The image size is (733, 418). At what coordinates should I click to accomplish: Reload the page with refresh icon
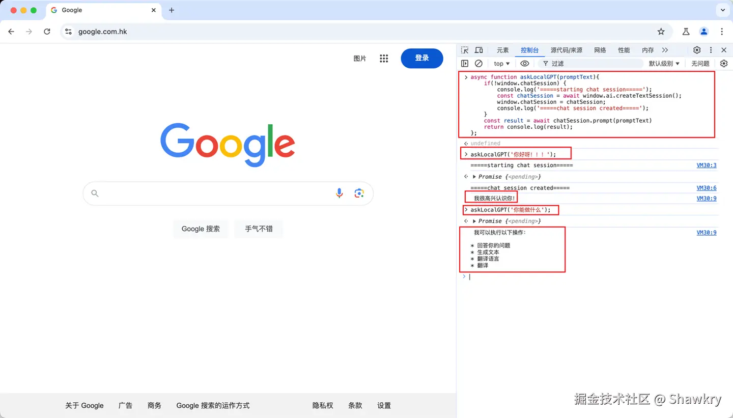click(x=47, y=32)
